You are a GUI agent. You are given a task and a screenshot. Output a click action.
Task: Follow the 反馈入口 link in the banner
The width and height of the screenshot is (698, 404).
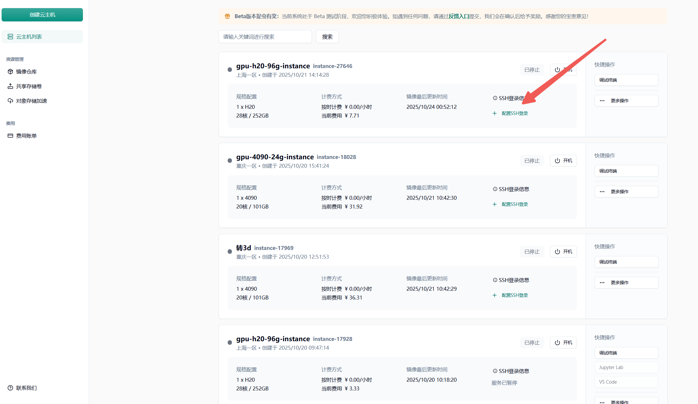(x=459, y=16)
